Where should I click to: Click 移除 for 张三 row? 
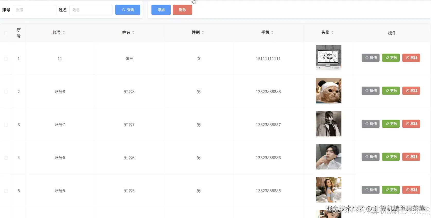411,58
